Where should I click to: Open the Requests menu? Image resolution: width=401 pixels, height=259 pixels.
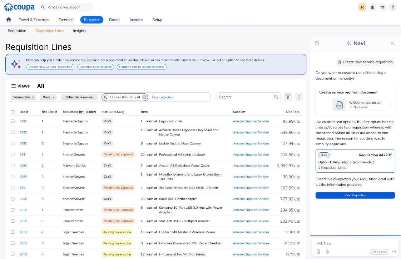click(x=91, y=20)
